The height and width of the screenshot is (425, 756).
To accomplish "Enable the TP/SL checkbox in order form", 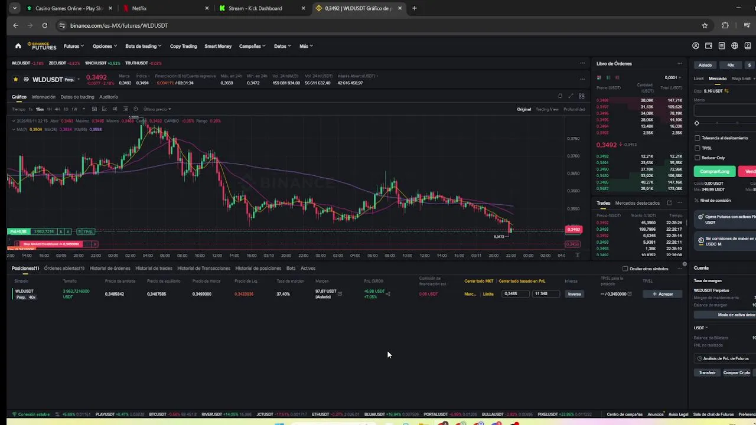I will [697, 148].
